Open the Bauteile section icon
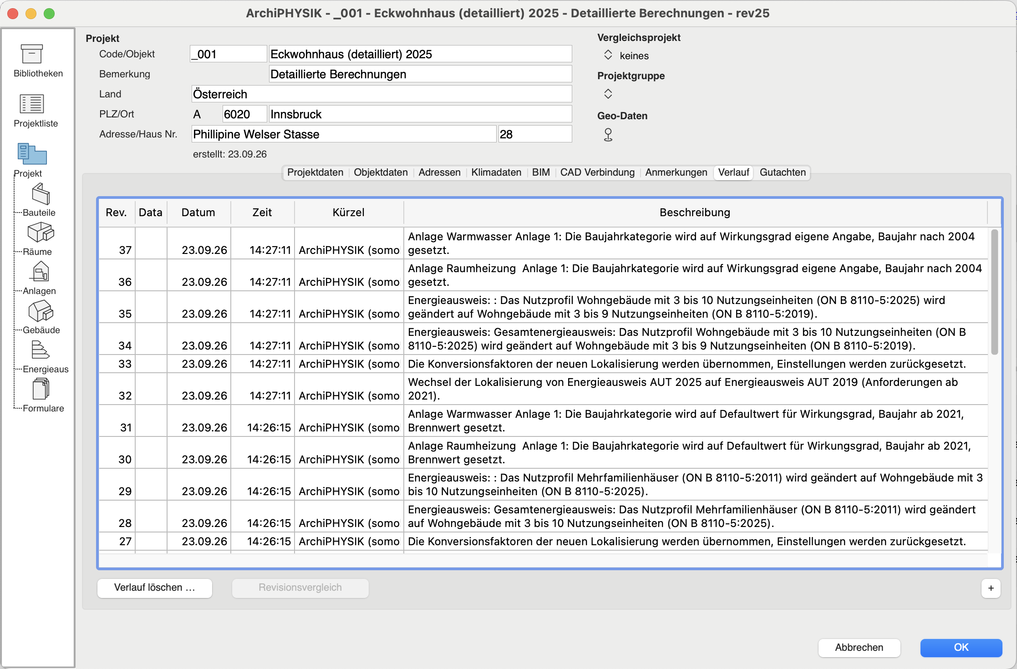 [41, 194]
